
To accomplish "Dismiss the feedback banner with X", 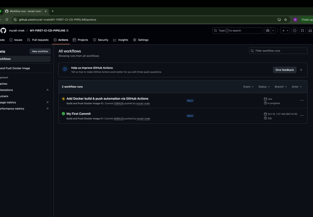I will click(x=301, y=70).
